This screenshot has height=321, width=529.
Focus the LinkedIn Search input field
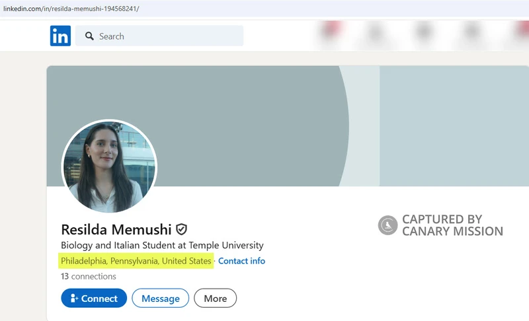click(x=159, y=36)
